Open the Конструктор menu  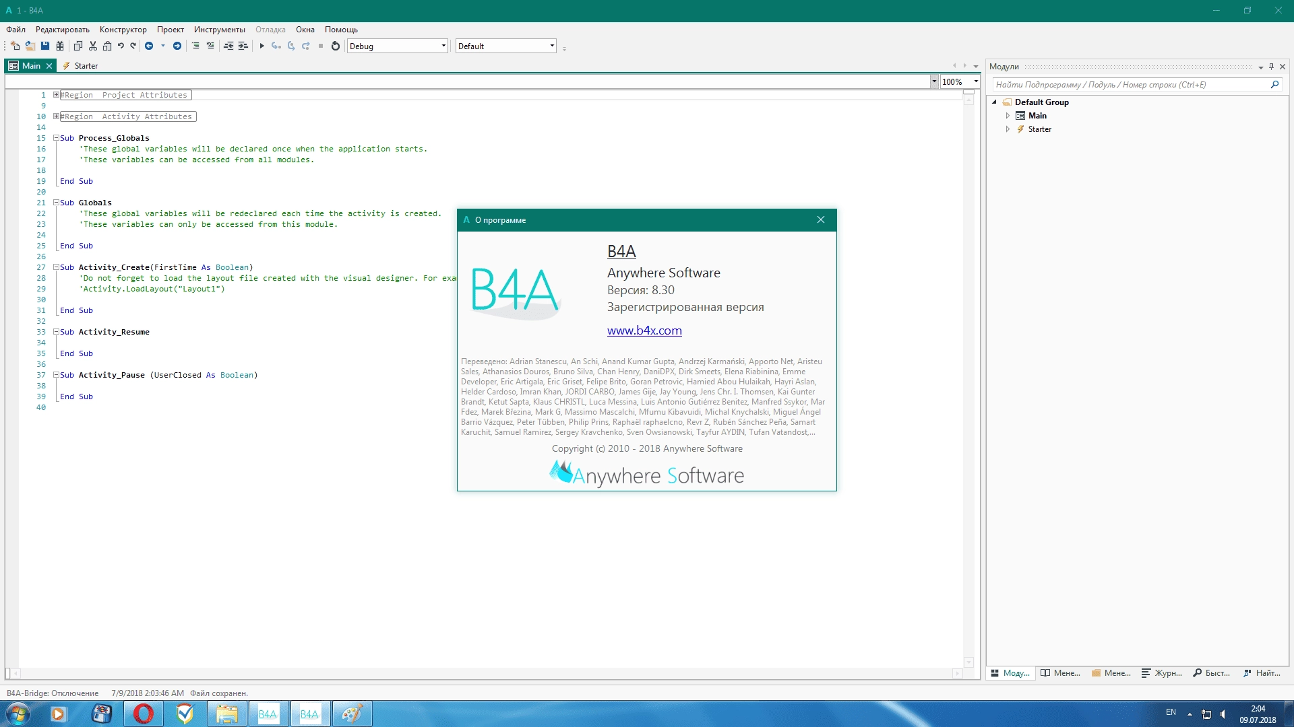click(123, 30)
